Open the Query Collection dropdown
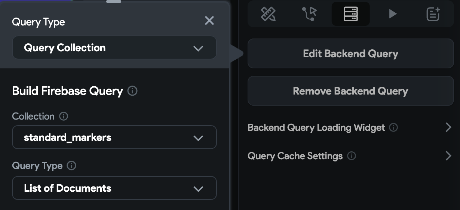Image resolution: width=460 pixels, height=210 pixels. [x=114, y=48]
